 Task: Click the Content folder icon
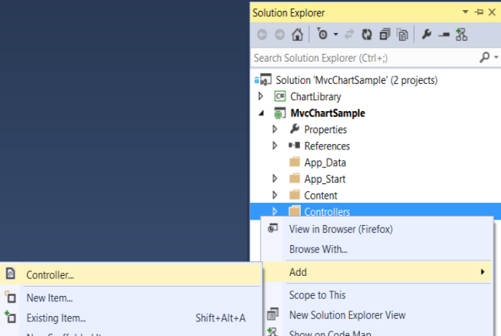[x=294, y=194]
